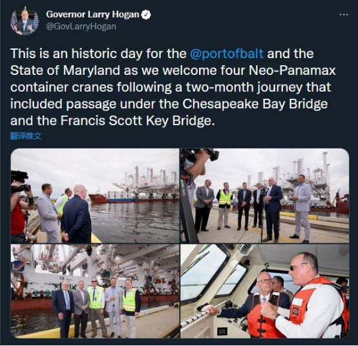Click the blue verified badge icon
This screenshot has width=358, height=346.
[x=146, y=15]
